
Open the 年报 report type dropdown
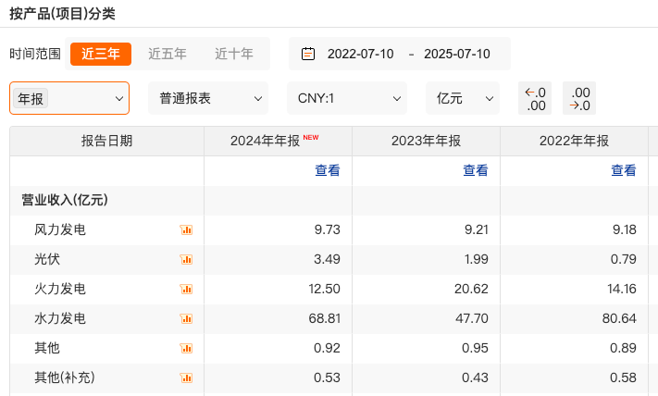(x=69, y=98)
